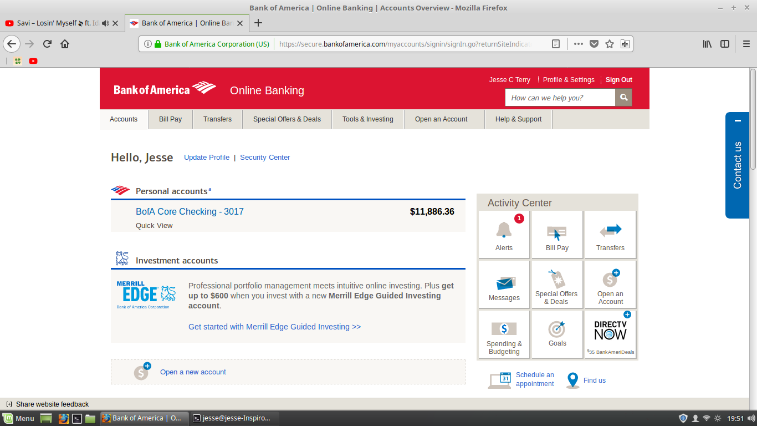This screenshot has height=426, width=757.
Task: Click the Sign Out link
Action: (x=618, y=80)
